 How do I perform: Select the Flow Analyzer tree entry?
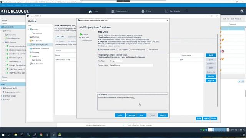tap(37, 33)
